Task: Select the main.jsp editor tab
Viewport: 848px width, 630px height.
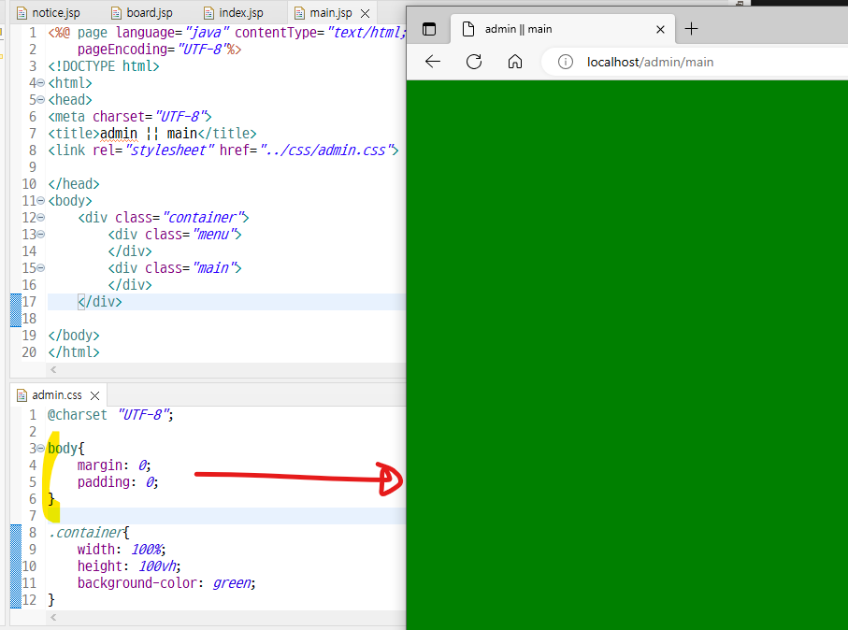Action: tap(330, 12)
